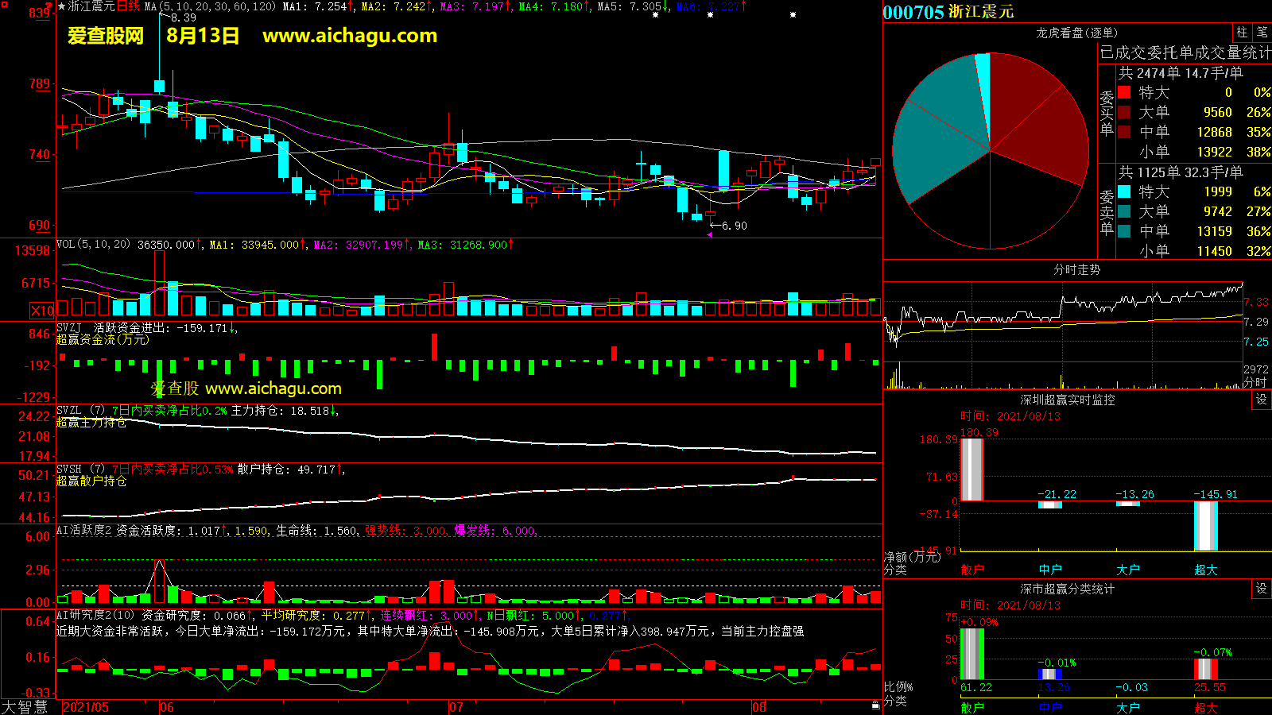Click the 柱 (bar) view button
The image size is (1272, 715).
1242,32
